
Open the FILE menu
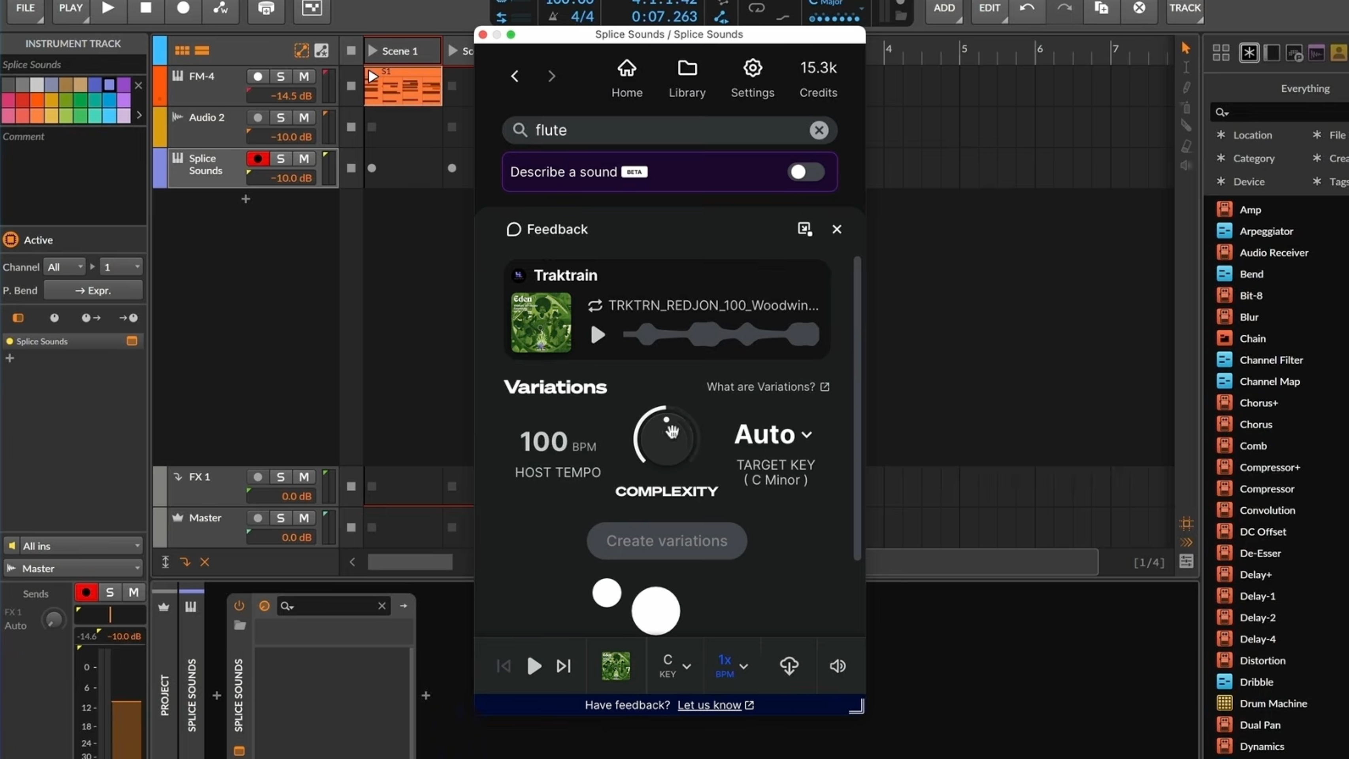coord(25,8)
